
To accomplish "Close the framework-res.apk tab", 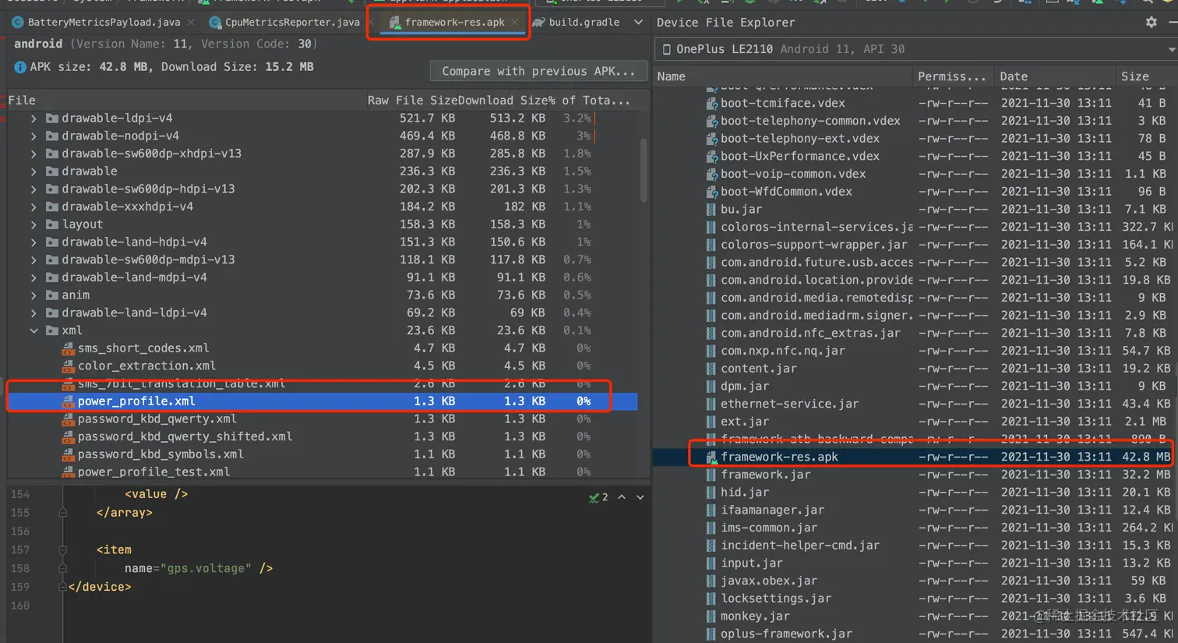I will click(515, 23).
